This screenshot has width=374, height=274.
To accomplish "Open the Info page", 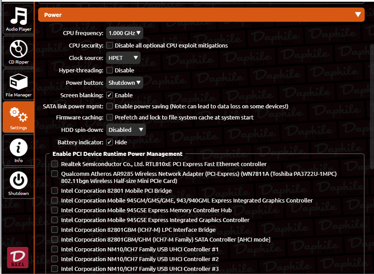I will tap(18, 149).
